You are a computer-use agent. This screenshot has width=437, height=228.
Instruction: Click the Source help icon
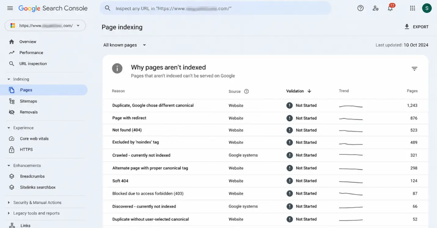click(247, 91)
